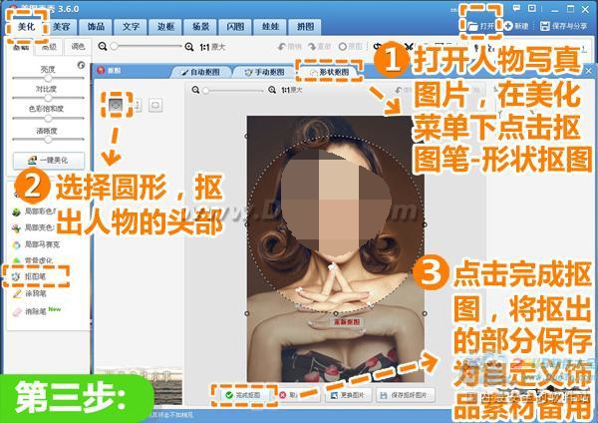Viewport: 598px width, 423px height.
Task: Close the 抠图 dialog window
Action: (x=588, y=71)
